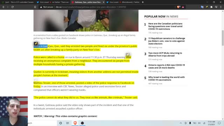The height and width of the screenshot is (126, 224).
Task: Open the media control playlist icon
Action: pos(216,7)
